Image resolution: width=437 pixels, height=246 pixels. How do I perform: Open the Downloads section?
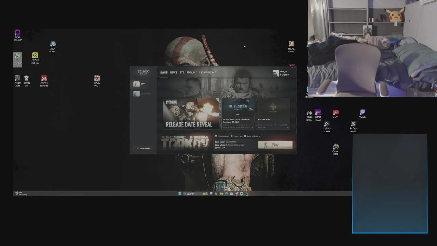click(x=143, y=148)
